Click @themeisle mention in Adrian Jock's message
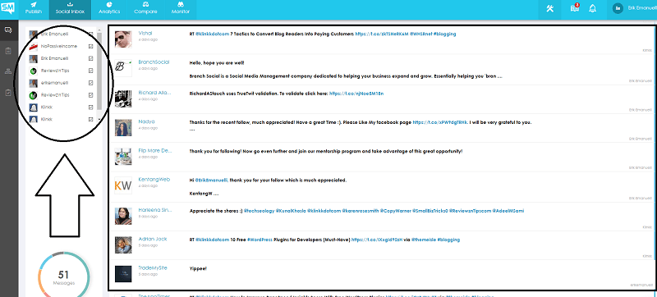Image resolution: width=657 pixels, height=297 pixels. click(x=423, y=240)
